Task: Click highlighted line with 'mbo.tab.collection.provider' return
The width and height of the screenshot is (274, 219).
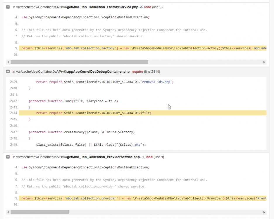Action: 143,198
